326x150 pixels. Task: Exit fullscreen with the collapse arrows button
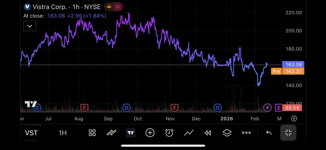click(288, 133)
